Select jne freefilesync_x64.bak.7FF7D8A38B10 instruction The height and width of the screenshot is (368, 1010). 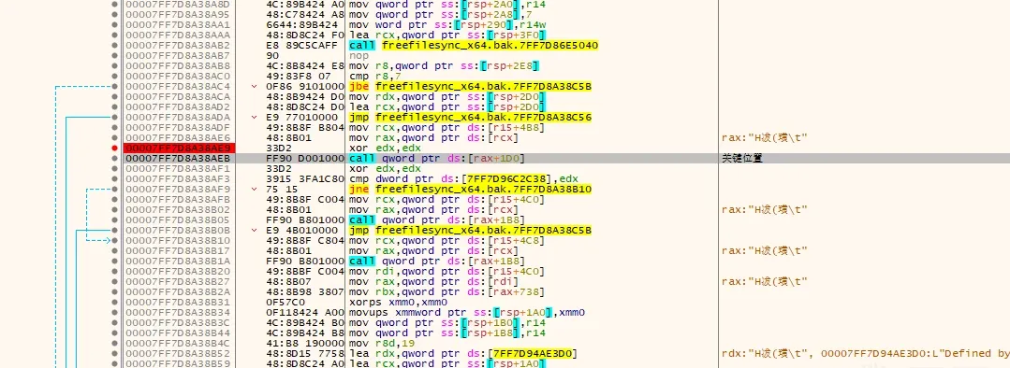pos(470,189)
